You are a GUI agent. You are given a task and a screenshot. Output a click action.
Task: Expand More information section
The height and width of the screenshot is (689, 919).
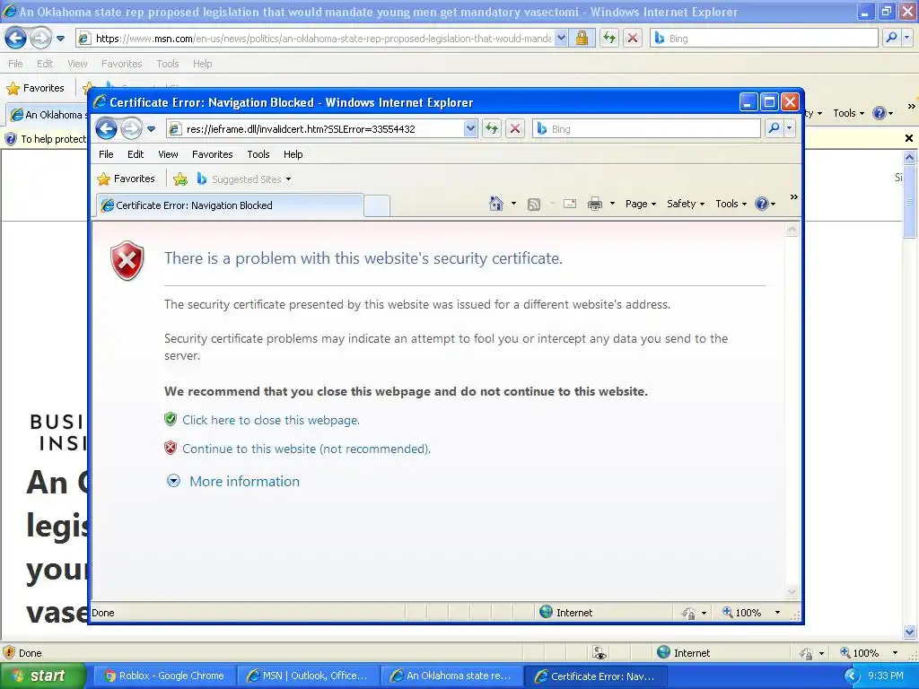click(173, 481)
